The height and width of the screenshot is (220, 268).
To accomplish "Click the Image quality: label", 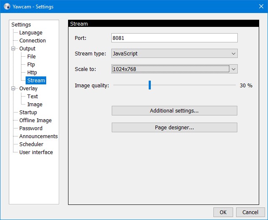I will point(92,85).
